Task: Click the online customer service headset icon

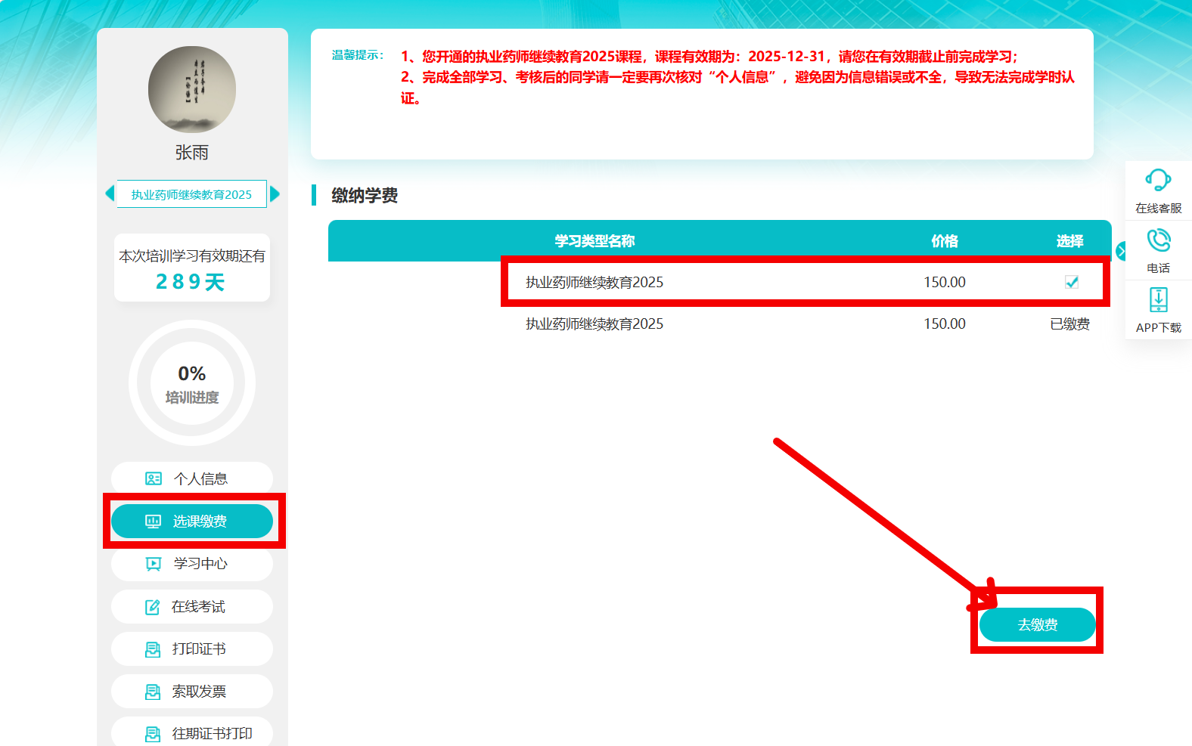Action: 1158,181
